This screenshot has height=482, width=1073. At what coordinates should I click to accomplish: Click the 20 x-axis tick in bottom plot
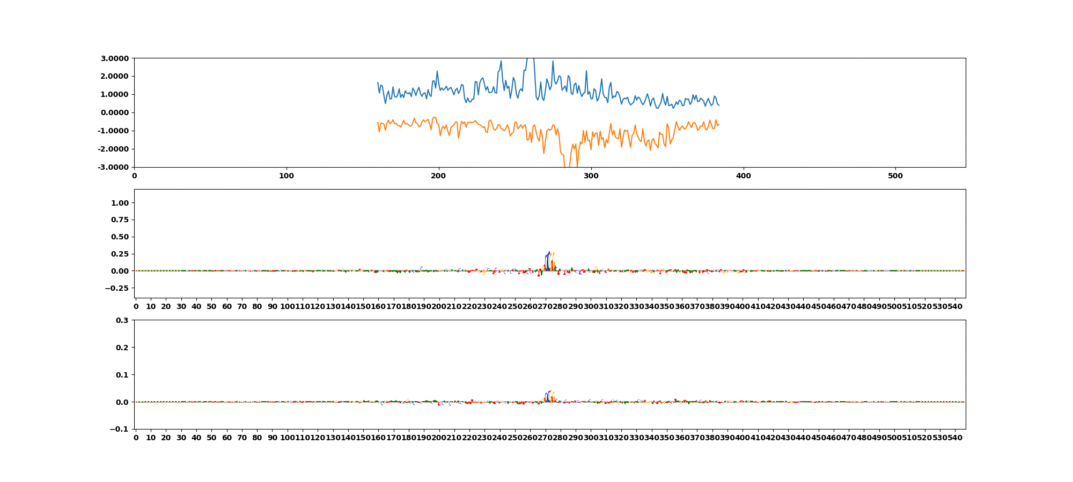point(166,438)
